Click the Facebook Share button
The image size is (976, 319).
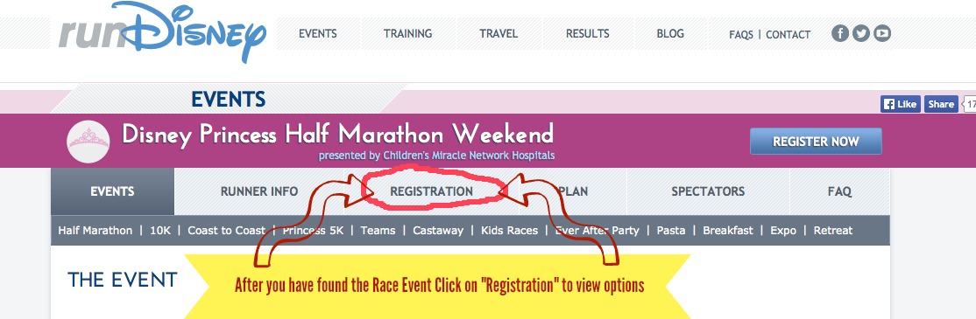(941, 104)
